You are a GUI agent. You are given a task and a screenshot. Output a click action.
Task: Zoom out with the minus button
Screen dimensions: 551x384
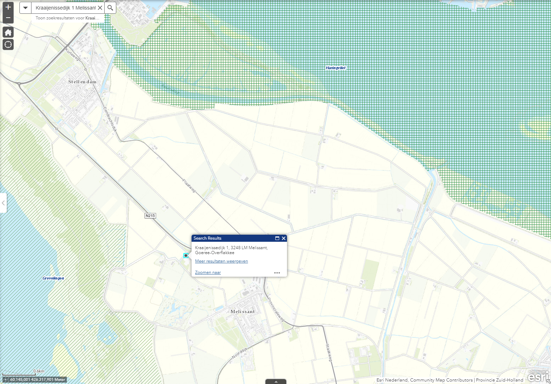click(8, 18)
